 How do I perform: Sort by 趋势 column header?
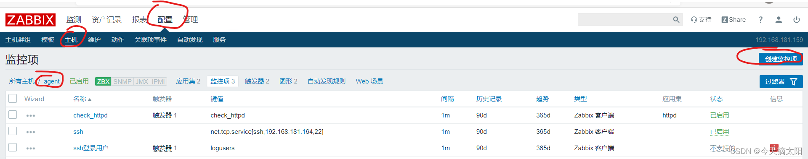tap(542, 99)
